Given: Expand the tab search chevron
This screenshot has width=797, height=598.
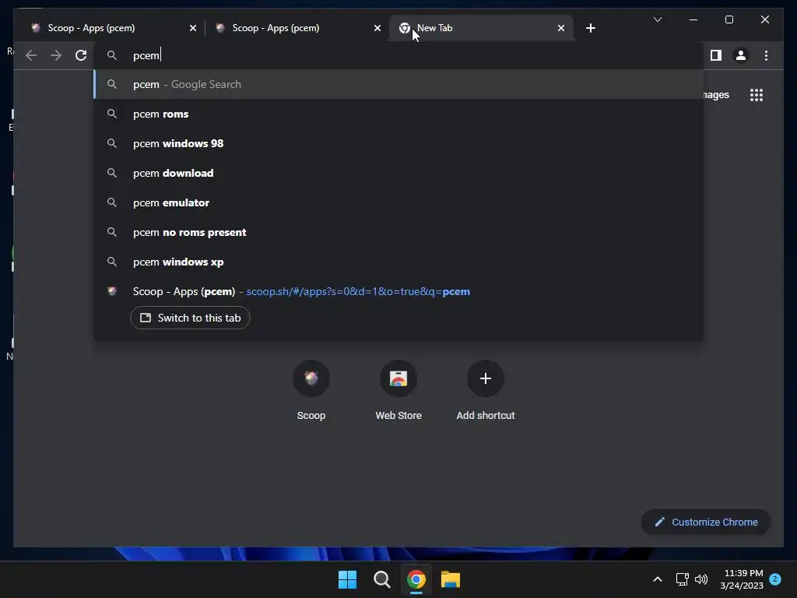Looking at the screenshot, I should 657,19.
